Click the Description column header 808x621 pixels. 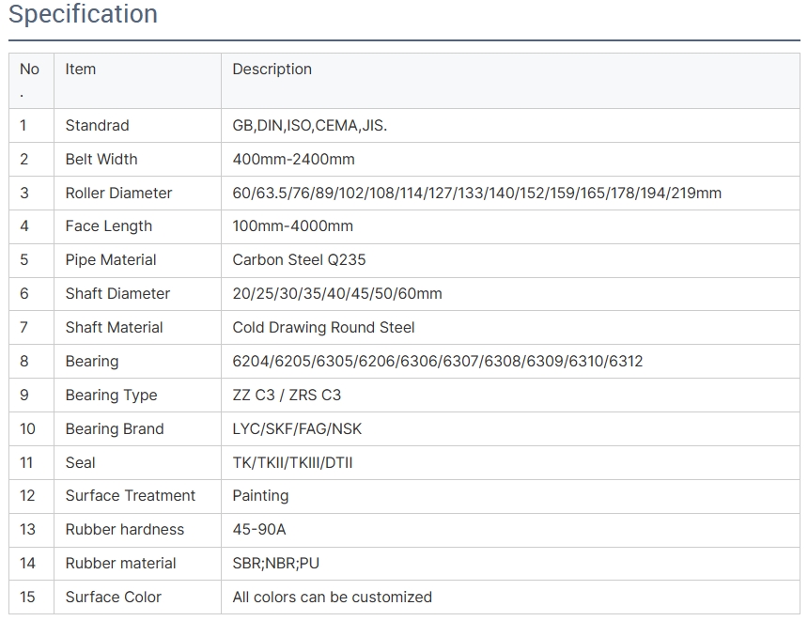pyautogui.click(x=272, y=70)
